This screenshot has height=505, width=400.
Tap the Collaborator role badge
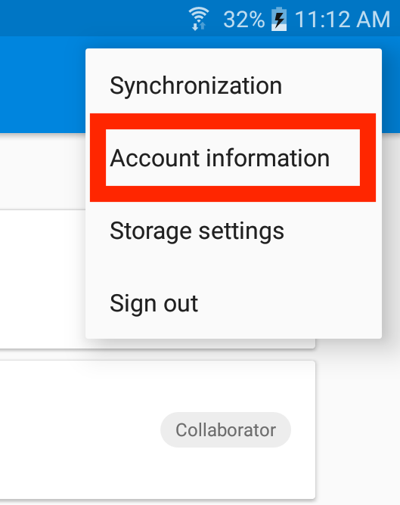pos(225,429)
